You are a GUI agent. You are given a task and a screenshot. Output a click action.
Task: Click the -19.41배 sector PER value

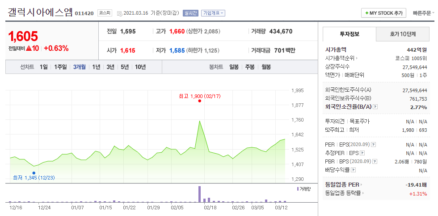416,184
